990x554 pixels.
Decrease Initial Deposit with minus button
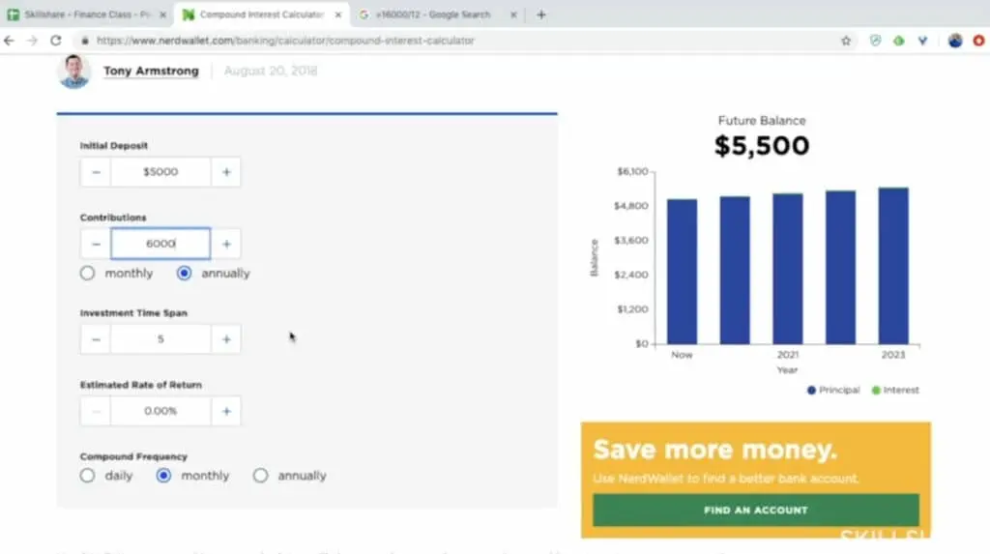coord(96,172)
